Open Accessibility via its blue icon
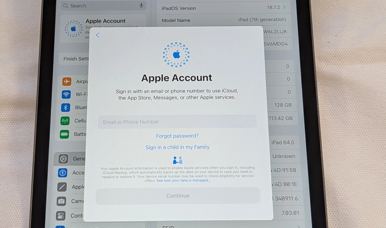 [x=62, y=173]
